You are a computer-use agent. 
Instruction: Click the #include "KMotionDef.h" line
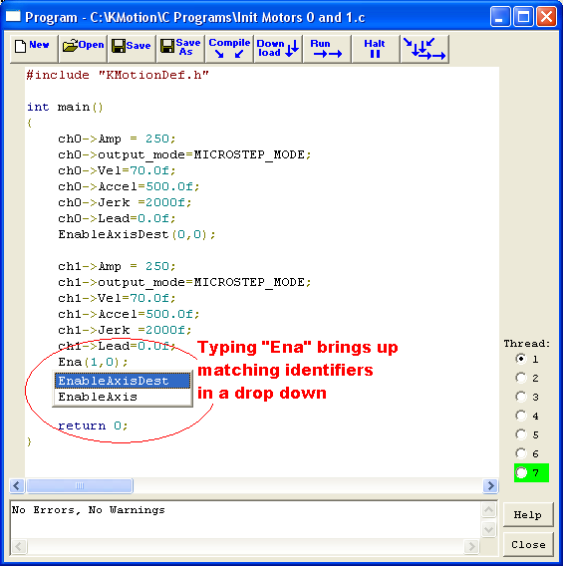(118, 75)
